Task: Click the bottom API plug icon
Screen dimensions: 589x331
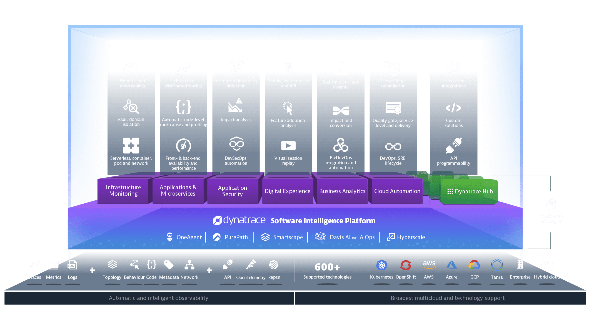Action: (228, 264)
